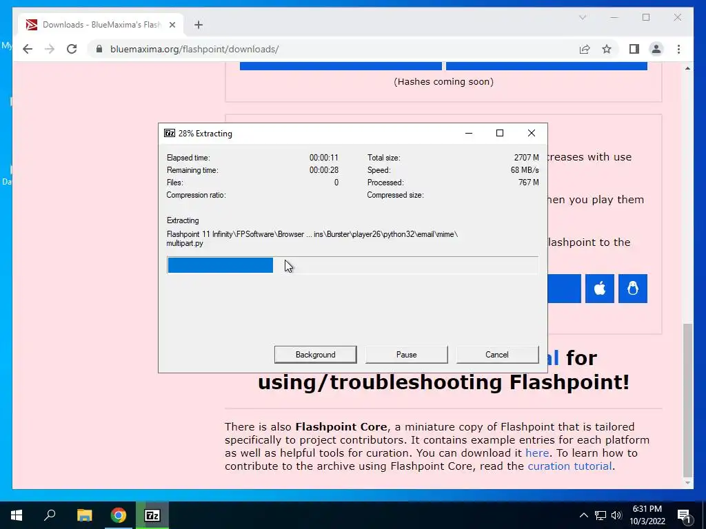Click the scroll-down arrow of the page
Screen dimensions: 706x529
click(x=687, y=483)
